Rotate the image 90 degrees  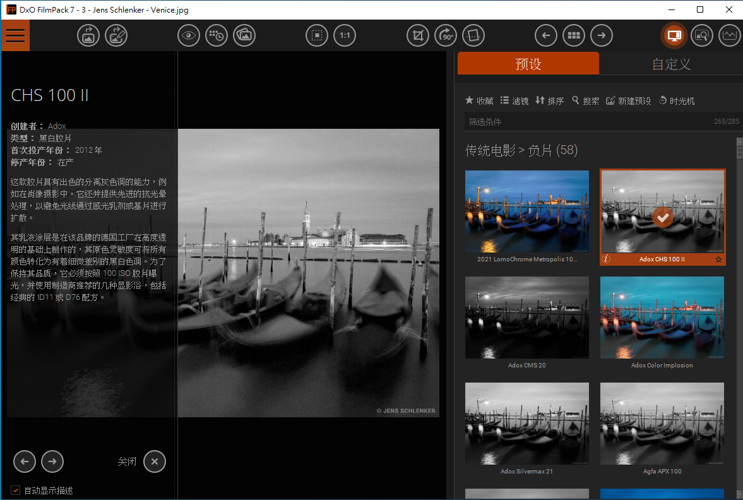point(446,35)
